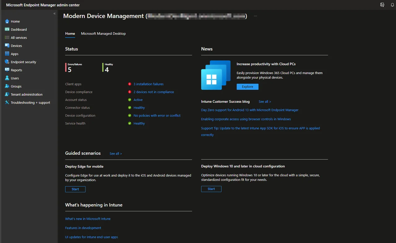Click the Apps grid icon
396x243 pixels.
click(7, 54)
